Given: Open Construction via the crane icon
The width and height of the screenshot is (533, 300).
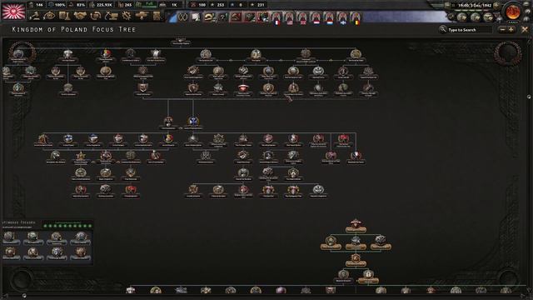Looking at the screenshot, I should [111, 16].
